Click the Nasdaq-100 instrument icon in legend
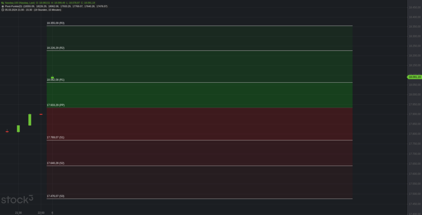422x215 pixels. pyautogui.click(x=3, y=3)
